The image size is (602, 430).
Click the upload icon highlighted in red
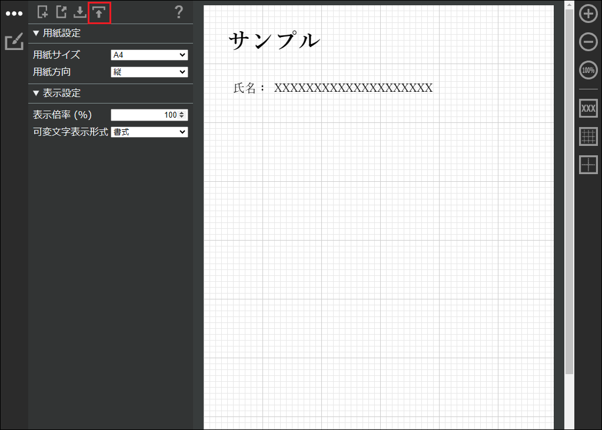click(x=99, y=12)
